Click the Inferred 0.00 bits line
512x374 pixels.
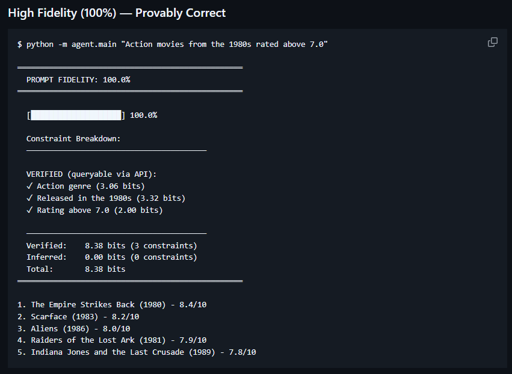(111, 257)
